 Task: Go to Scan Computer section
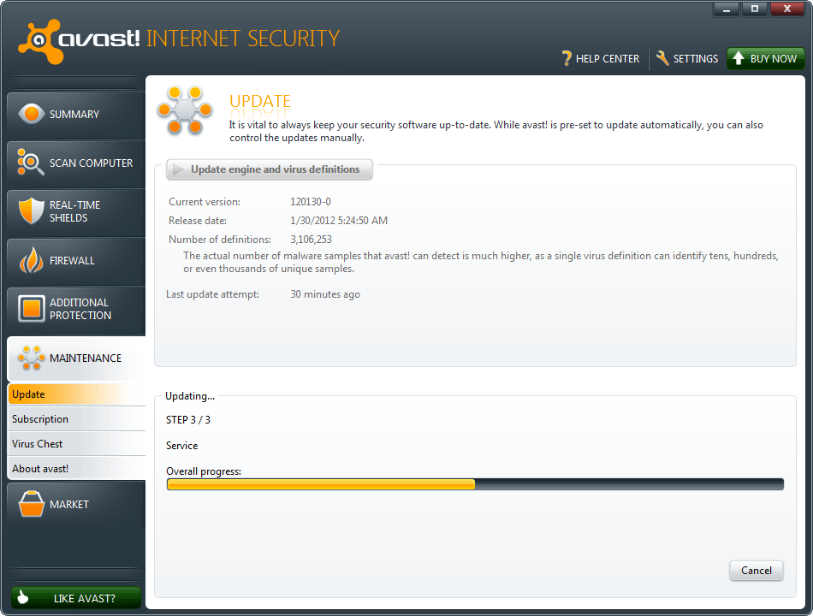[x=76, y=163]
